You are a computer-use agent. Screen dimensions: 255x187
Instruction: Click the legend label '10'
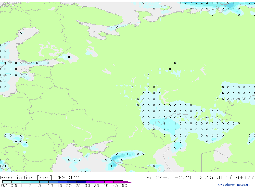coord(50,185)
